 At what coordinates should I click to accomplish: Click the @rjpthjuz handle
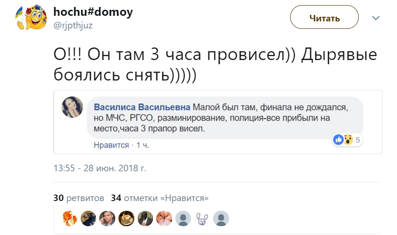pyautogui.click(x=73, y=26)
